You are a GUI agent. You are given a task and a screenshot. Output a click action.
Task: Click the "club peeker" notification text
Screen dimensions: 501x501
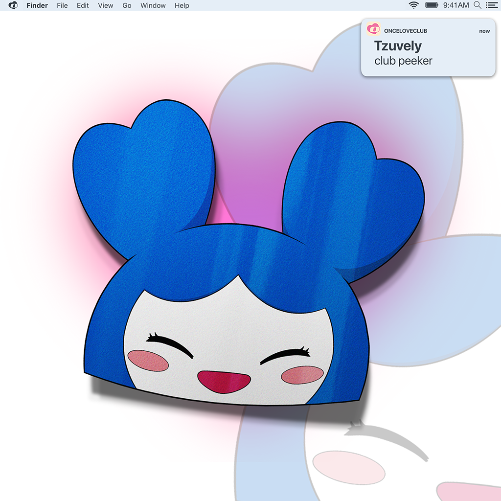(403, 61)
